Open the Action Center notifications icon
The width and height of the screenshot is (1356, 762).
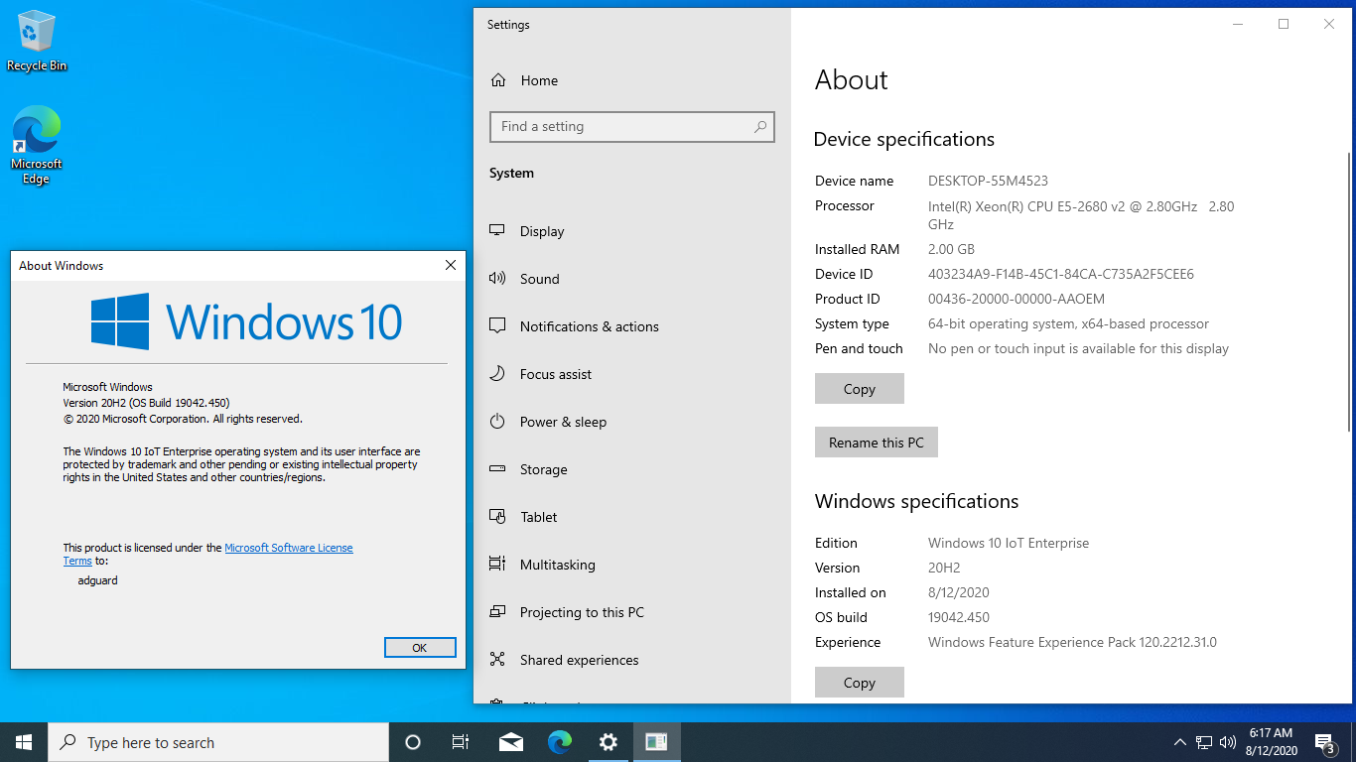click(1324, 742)
